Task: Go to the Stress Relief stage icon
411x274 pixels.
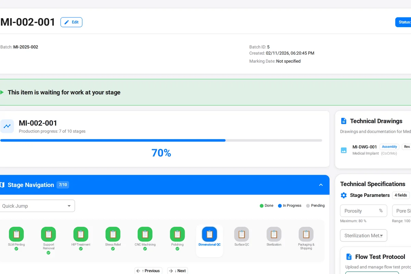Action: pos(113,234)
